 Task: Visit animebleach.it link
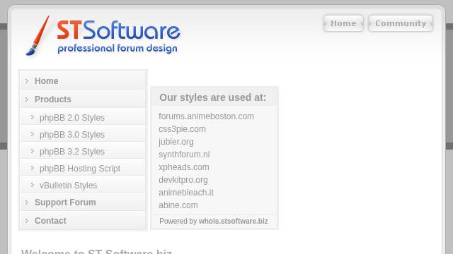[186, 193]
